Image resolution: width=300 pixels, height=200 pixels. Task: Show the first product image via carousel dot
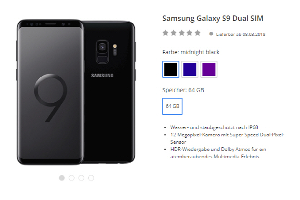(62, 178)
